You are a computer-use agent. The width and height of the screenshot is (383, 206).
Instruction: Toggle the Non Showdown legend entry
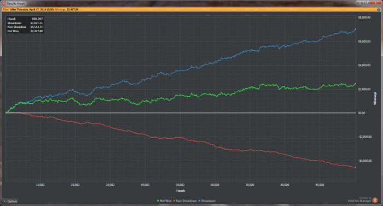click(x=185, y=201)
